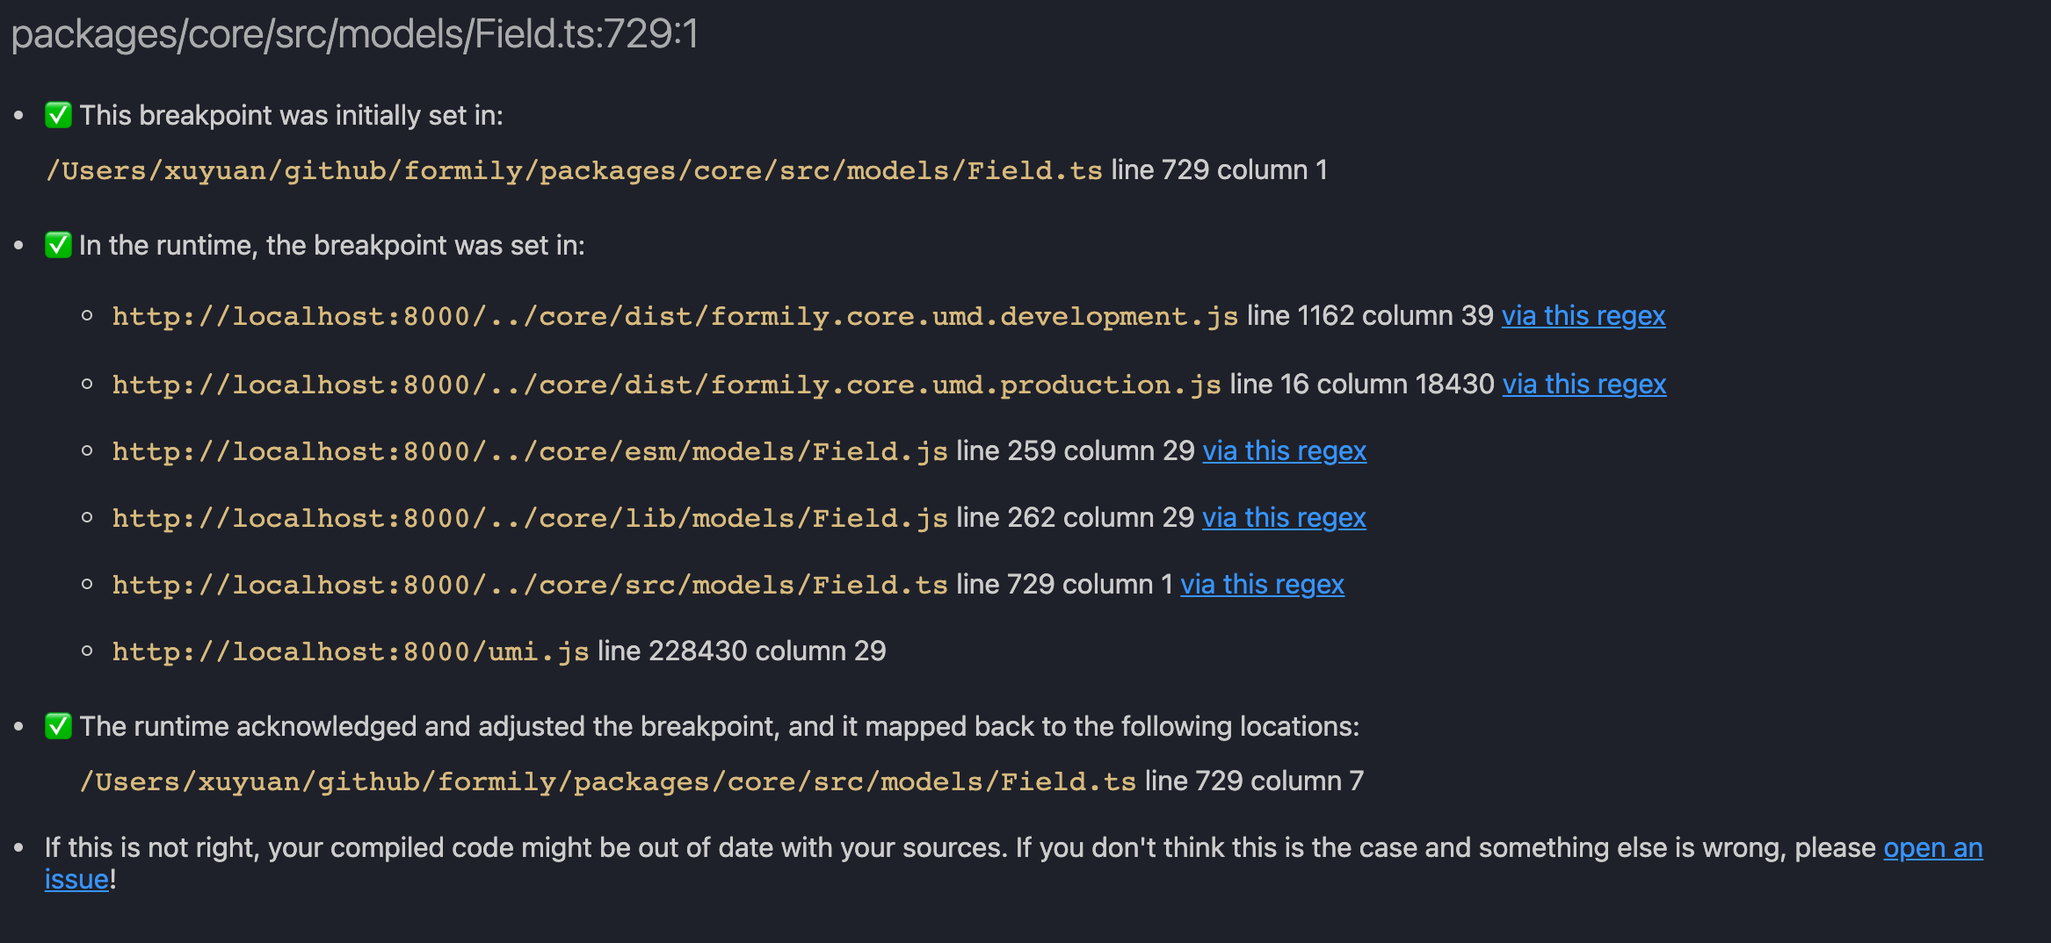Screen dimensions: 2051x943
Task: Click the green checkmark beside "This breakpoint was initially set in"
Action: tap(58, 115)
